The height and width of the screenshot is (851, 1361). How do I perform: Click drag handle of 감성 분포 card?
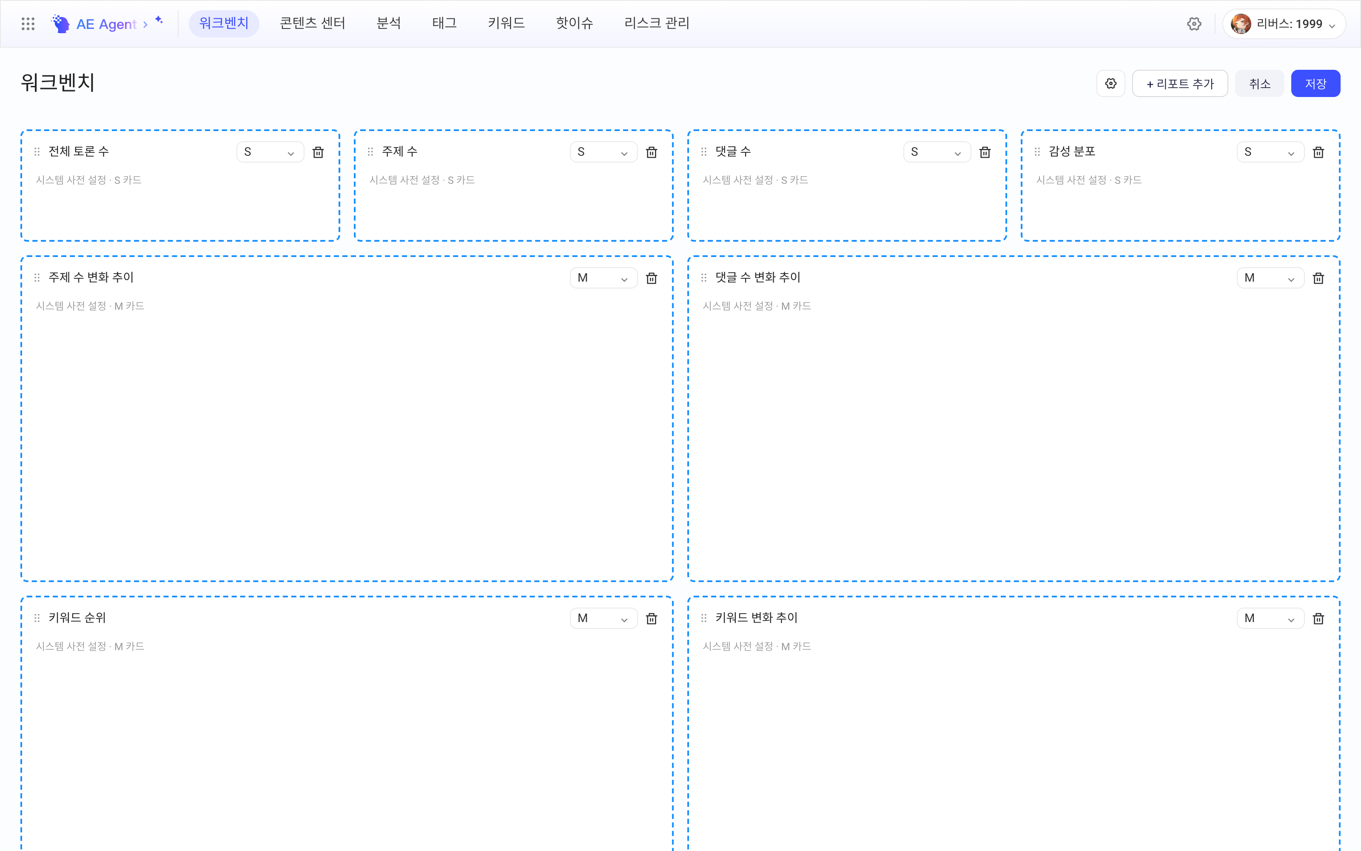1038,151
